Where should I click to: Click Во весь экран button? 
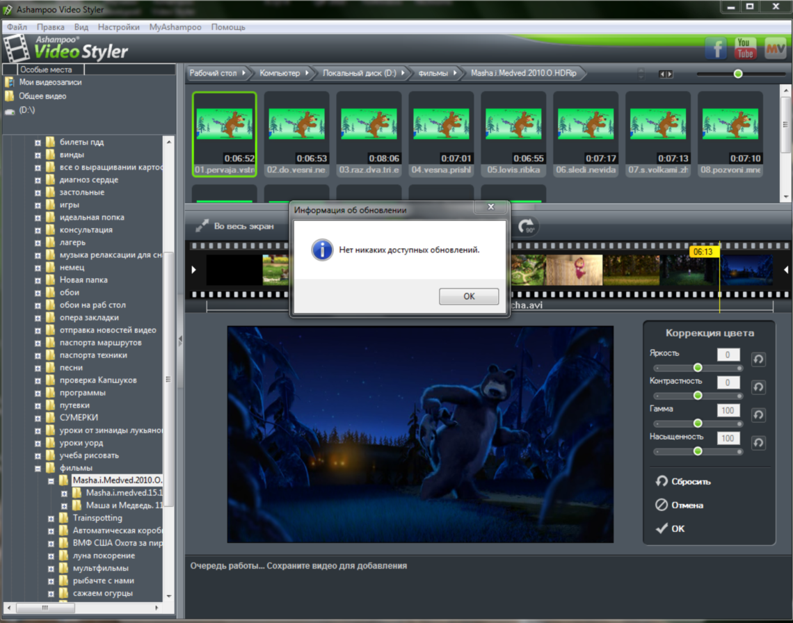click(235, 226)
